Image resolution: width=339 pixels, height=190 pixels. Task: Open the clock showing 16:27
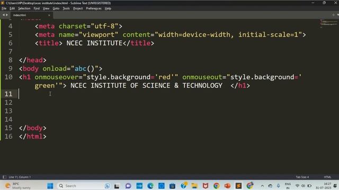(324, 186)
